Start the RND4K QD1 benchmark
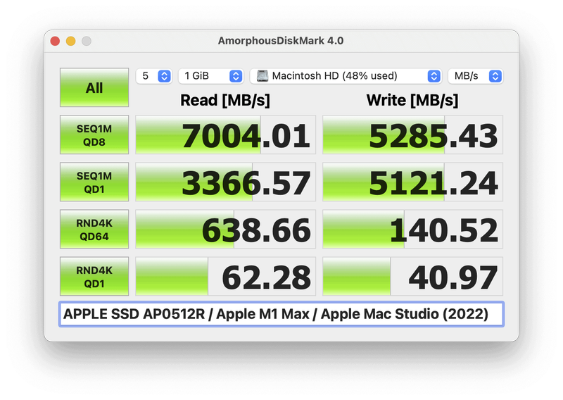563x400 pixels. pos(94,276)
